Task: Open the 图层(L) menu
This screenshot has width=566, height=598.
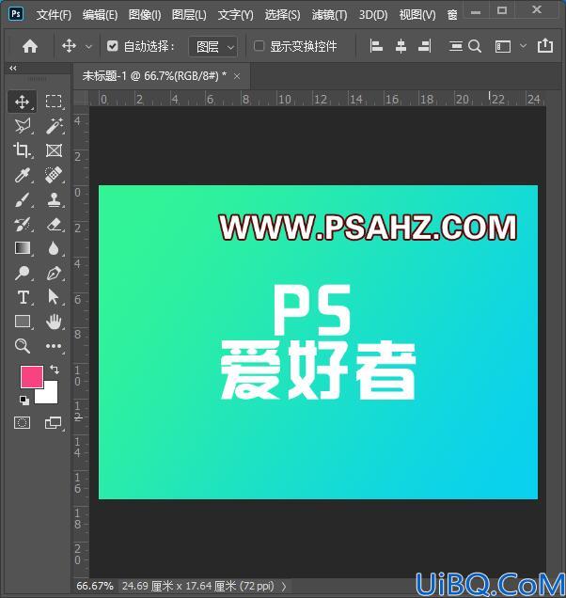Action: pos(189,15)
